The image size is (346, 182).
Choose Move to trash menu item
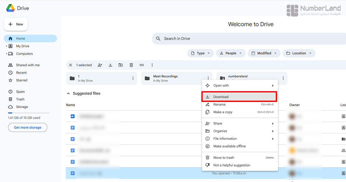tap(240, 157)
